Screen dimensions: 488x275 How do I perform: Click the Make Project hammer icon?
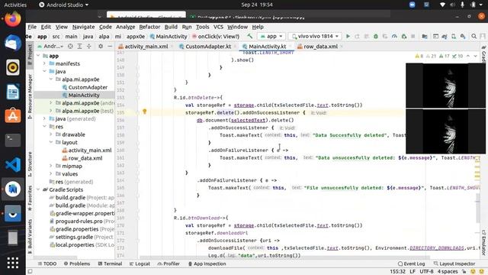coord(249,36)
